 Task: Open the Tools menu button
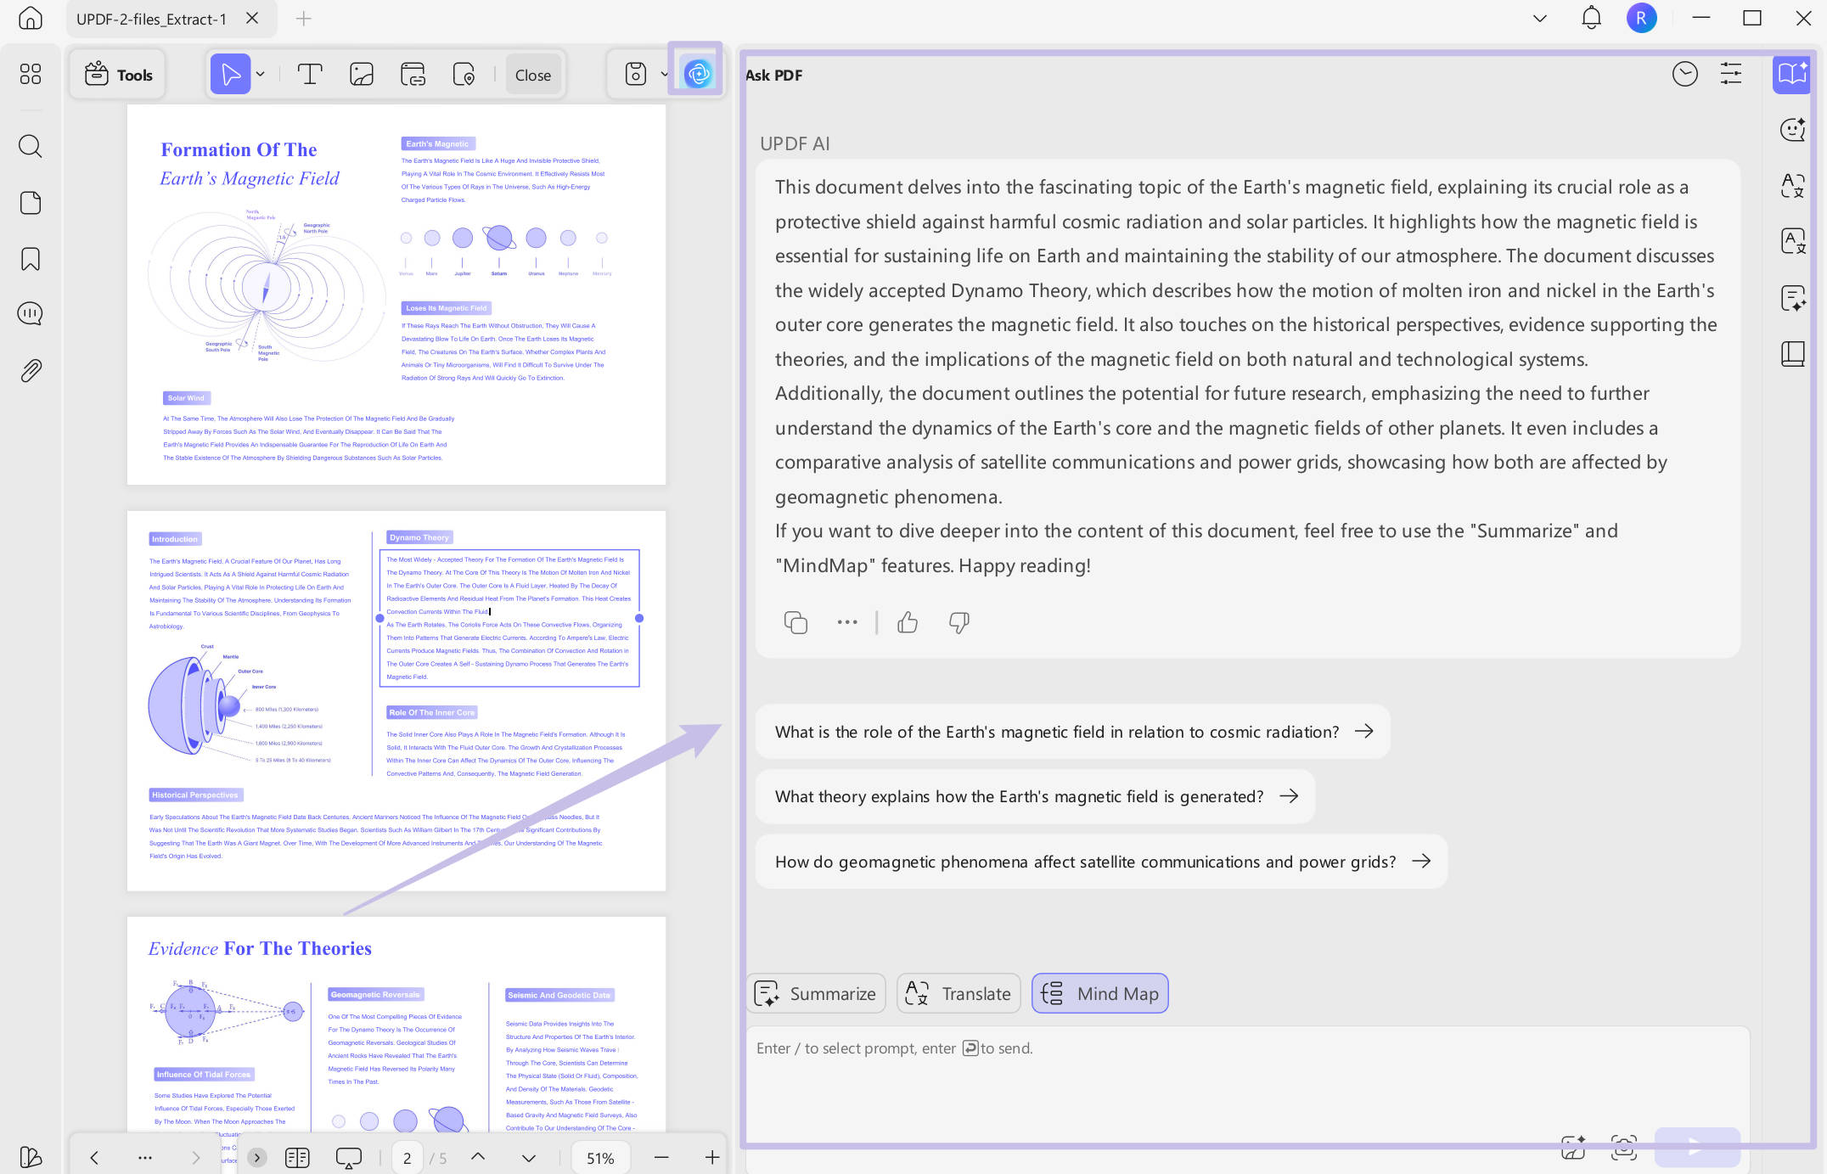pos(118,75)
